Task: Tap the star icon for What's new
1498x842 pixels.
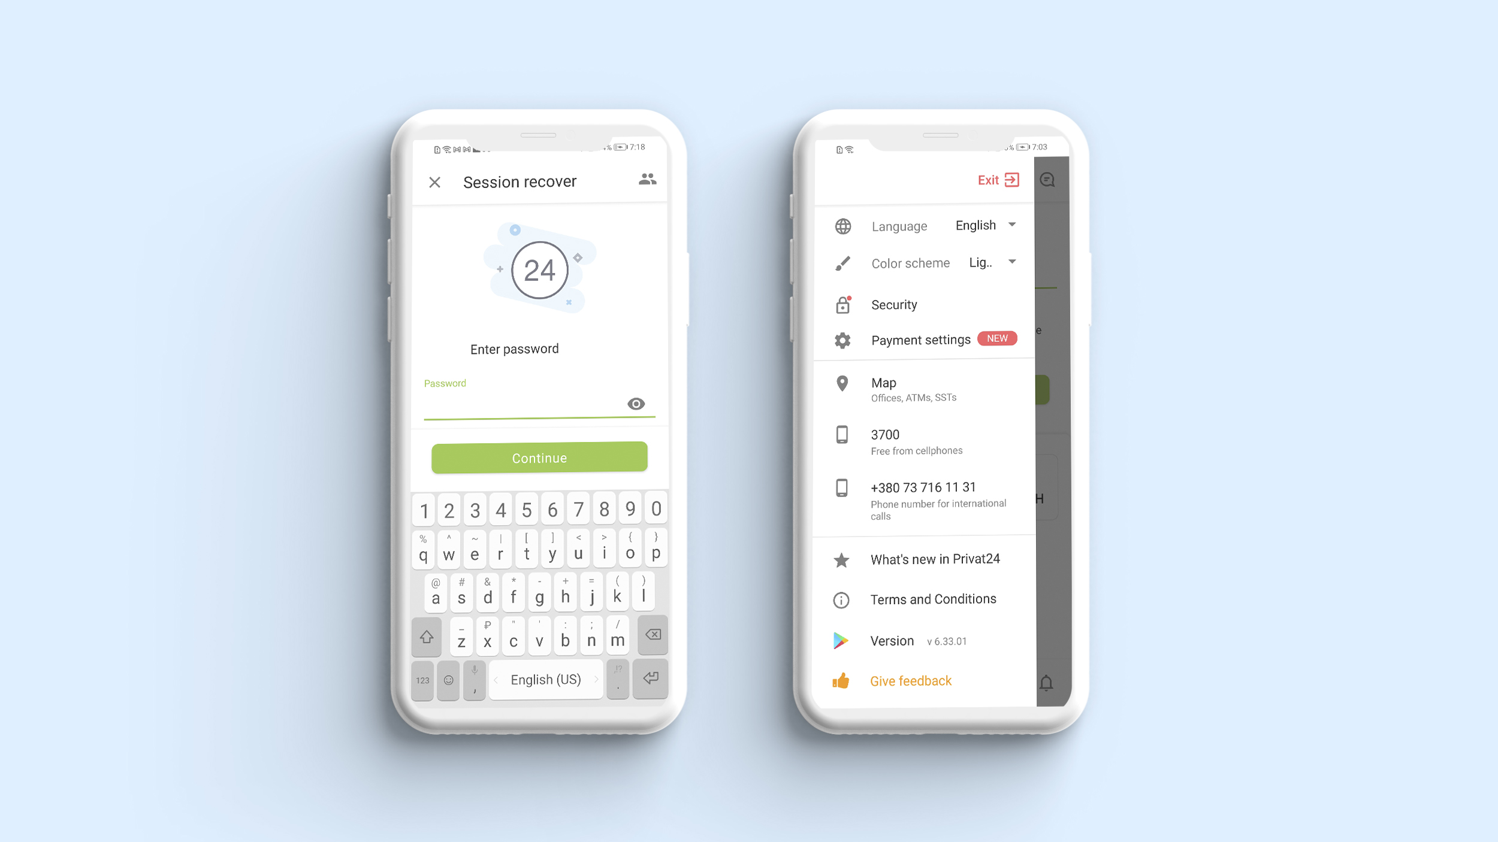Action: pyautogui.click(x=841, y=558)
